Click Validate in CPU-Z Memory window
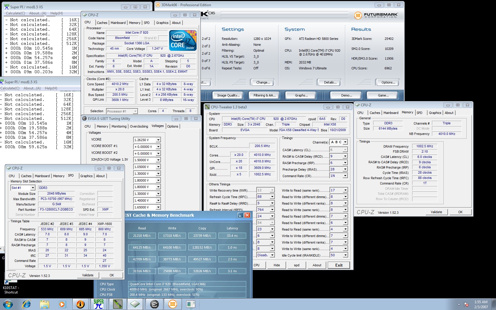This screenshot has width=496, height=310. pos(437,212)
